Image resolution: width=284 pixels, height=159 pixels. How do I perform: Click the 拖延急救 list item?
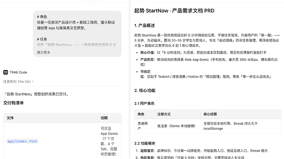tap(192, 157)
